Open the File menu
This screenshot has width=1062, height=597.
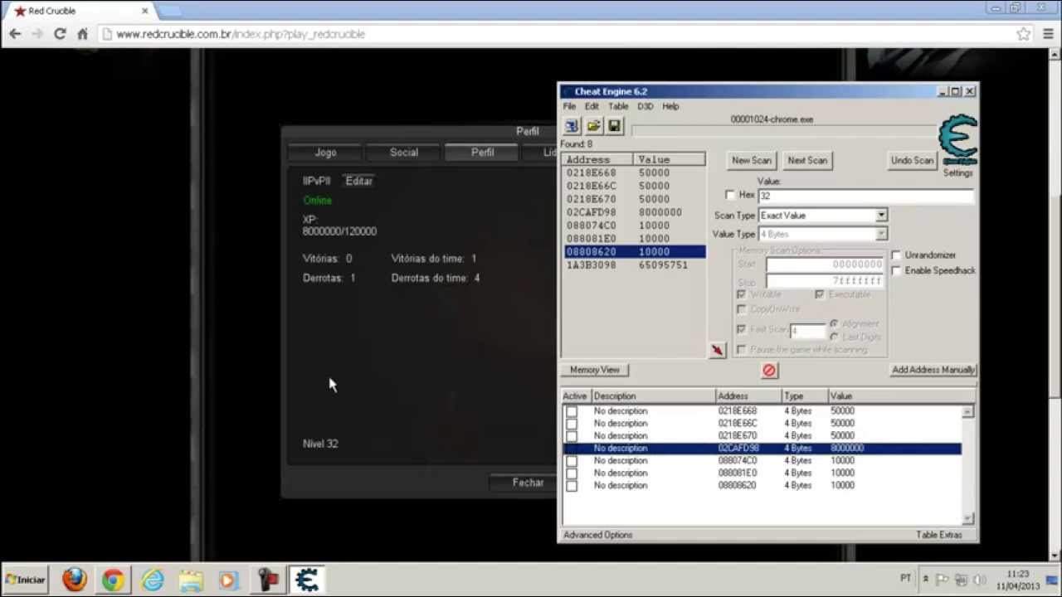click(x=569, y=106)
